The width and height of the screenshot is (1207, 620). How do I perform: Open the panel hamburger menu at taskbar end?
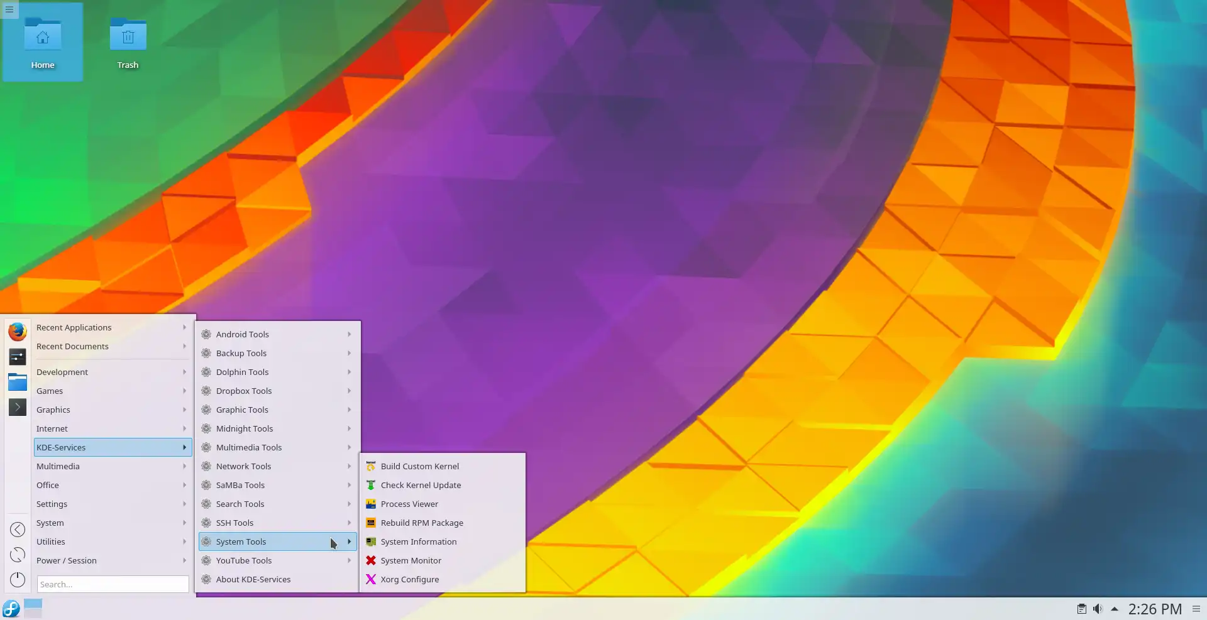tap(1196, 609)
